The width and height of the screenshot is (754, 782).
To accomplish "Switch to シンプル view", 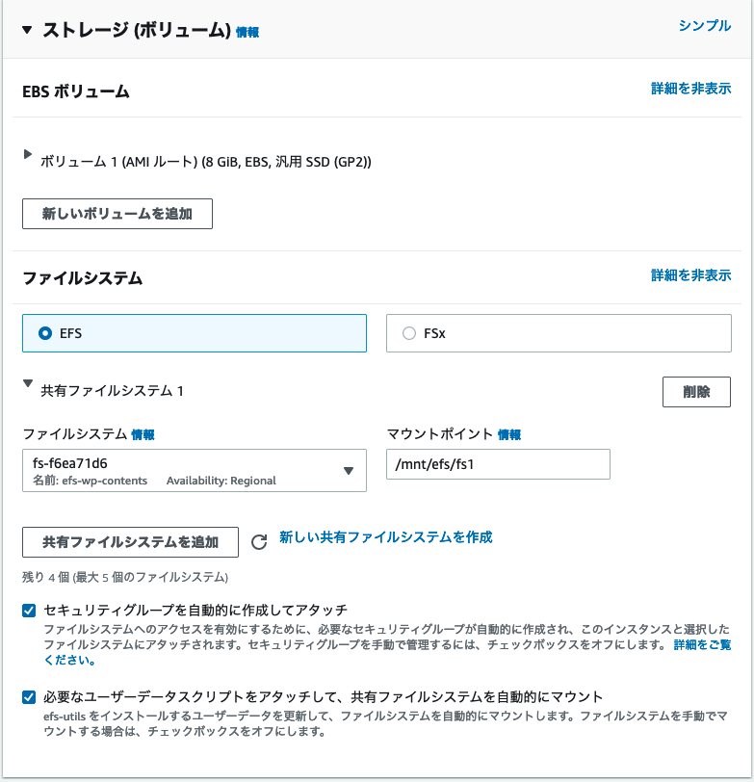I will (x=705, y=26).
